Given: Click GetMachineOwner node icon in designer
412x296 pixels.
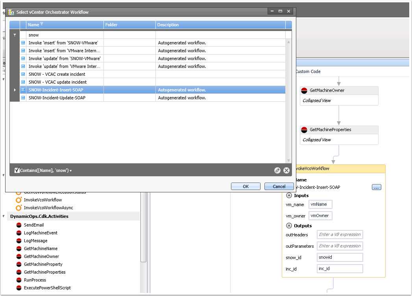Looking at the screenshot, I should 304,91.
